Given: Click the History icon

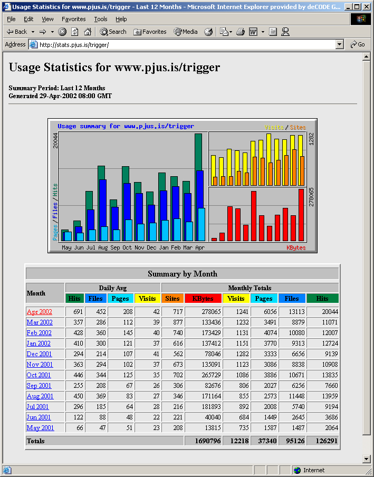Looking at the screenshot, I should (x=208, y=32).
